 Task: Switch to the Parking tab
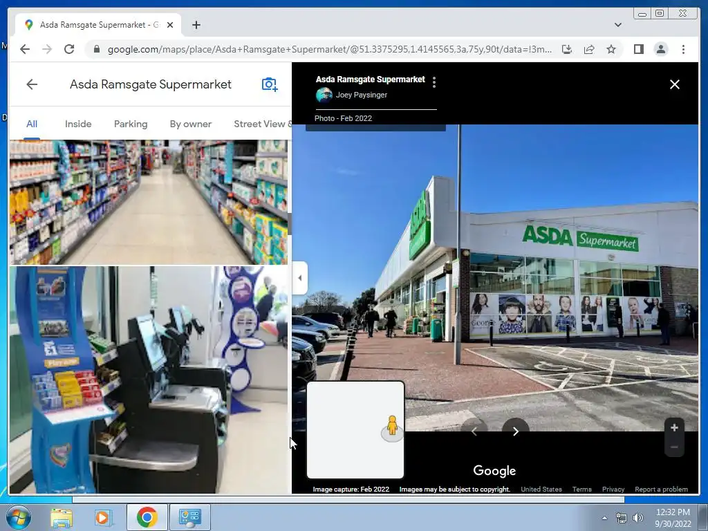point(131,124)
